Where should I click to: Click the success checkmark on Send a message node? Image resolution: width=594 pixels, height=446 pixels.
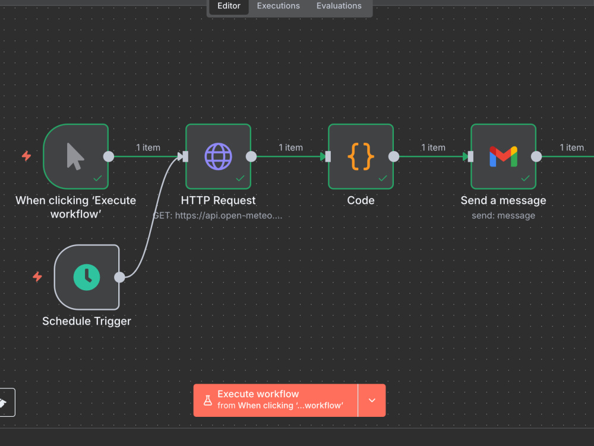(x=525, y=178)
